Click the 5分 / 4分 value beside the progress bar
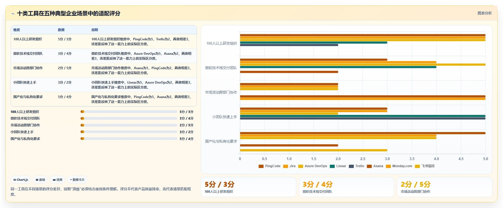Image resolution: width=503 pixels, height=208 pixels. 186,139
